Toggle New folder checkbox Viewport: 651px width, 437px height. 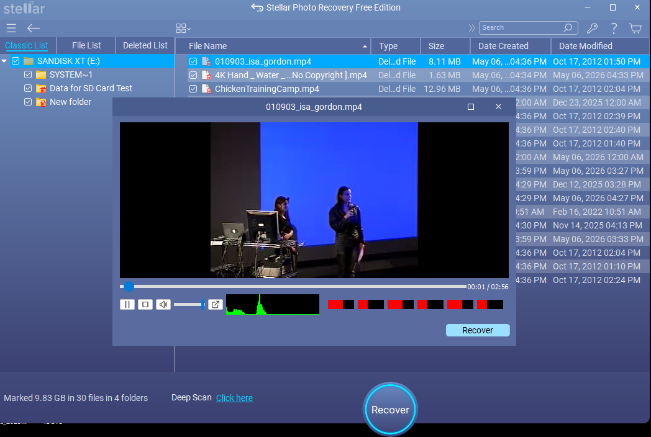pos(28,102)
